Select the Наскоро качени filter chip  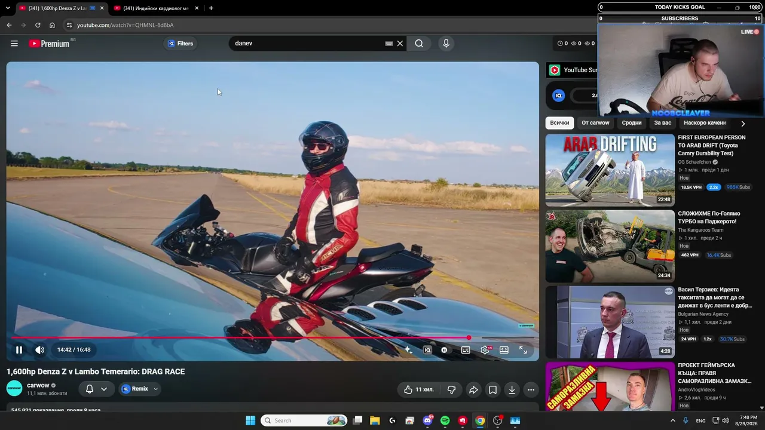pyautogui.click(x=705, y=123)
